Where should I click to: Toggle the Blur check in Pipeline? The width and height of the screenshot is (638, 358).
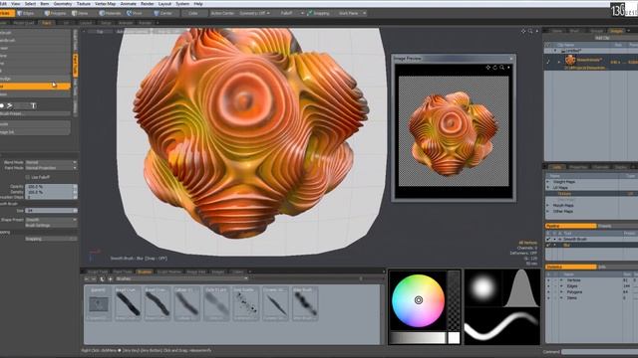click(x=548, y=245)
